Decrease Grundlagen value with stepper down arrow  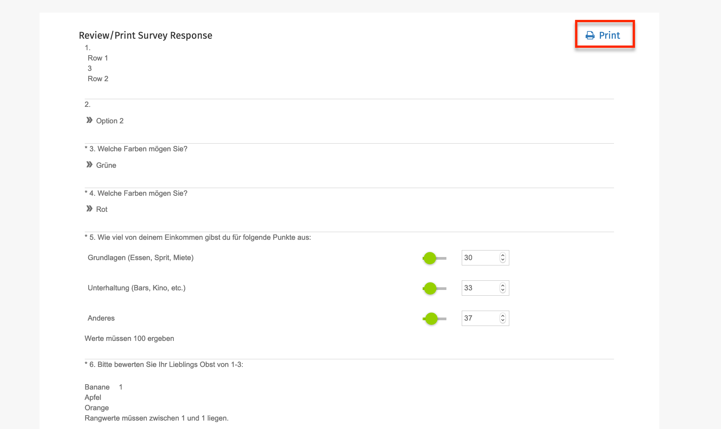click(x=503, y=260)
